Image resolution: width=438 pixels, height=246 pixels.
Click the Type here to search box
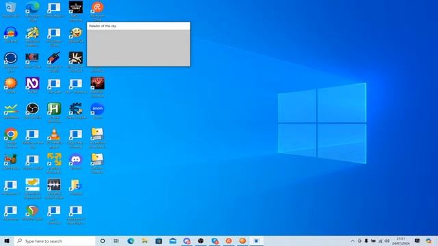coord(55,241)
